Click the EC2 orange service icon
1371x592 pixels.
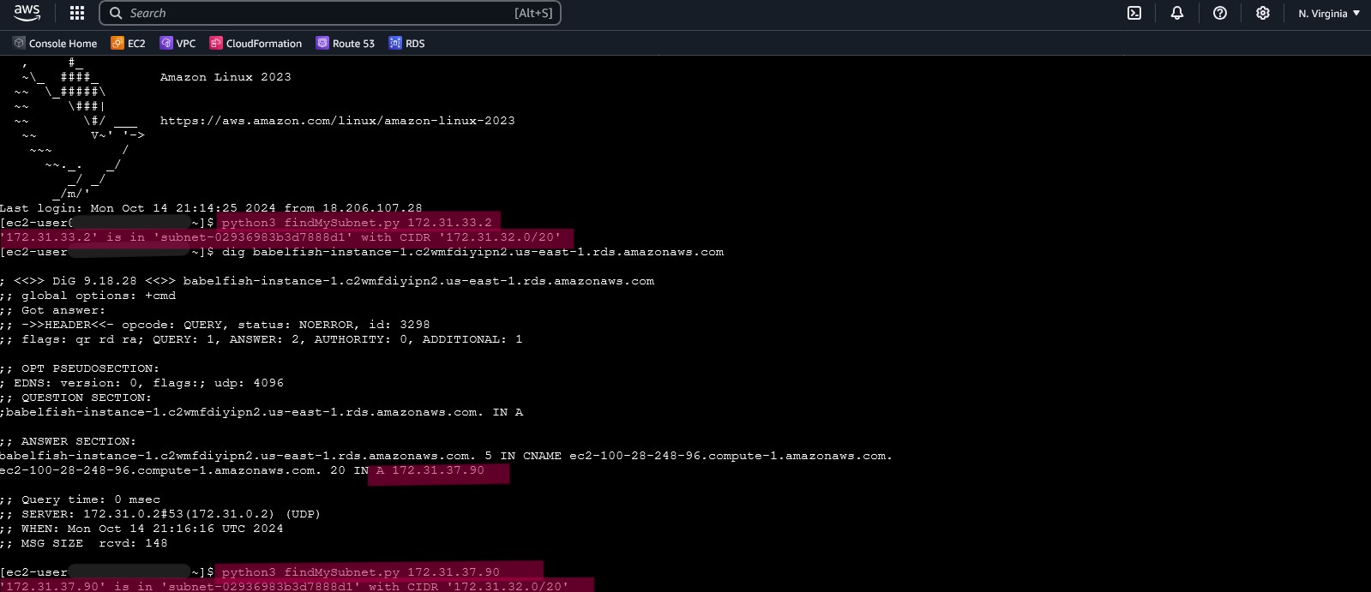click(117, 43)
